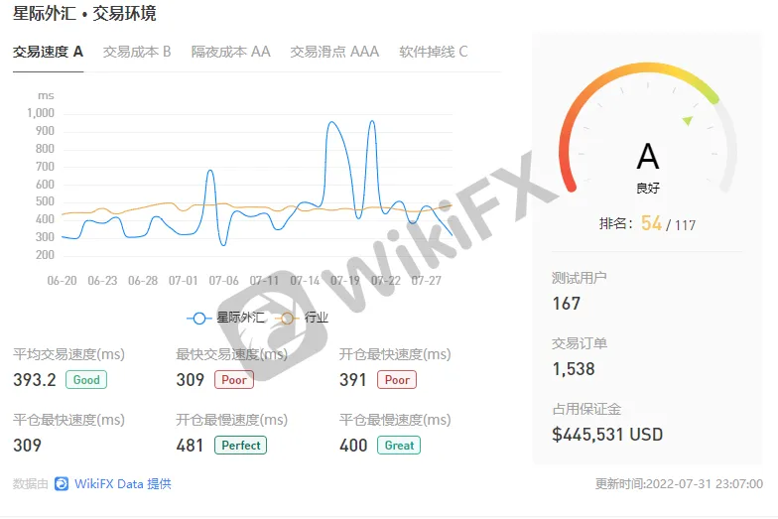Toggle the 星际外汇 legend series
This screenshot has width=778, height=519.
click(226, 318)
